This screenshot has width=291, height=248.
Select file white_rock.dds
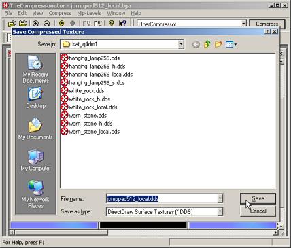pos(82,91)
